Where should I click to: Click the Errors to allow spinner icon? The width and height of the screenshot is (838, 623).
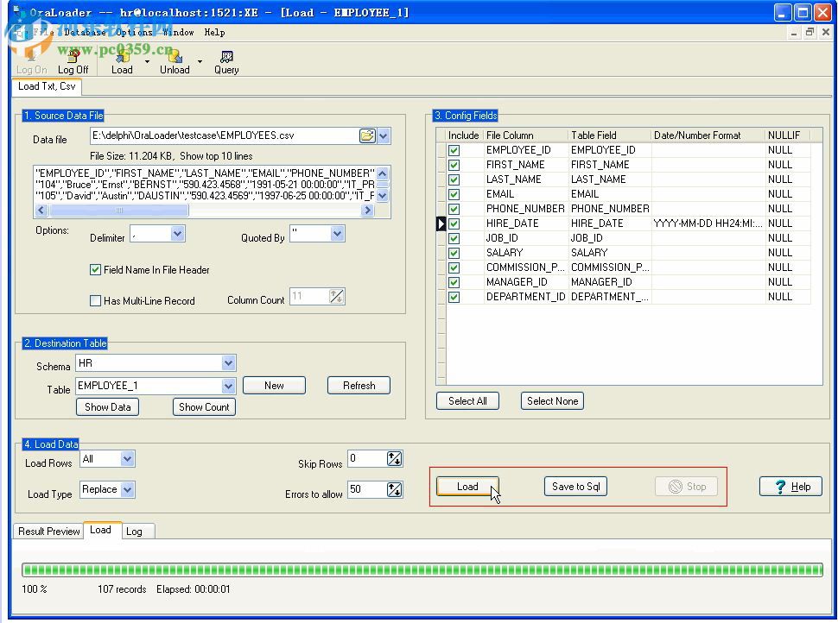[394, 490]
